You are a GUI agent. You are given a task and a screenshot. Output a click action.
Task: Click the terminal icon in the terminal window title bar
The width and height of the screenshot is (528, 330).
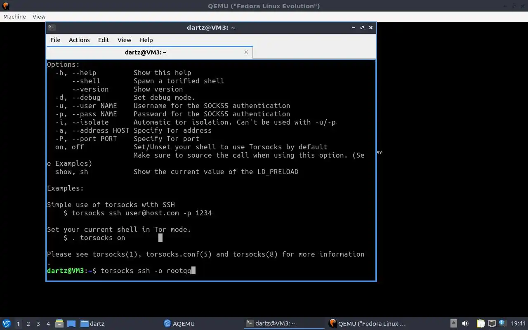coord(52,28)
